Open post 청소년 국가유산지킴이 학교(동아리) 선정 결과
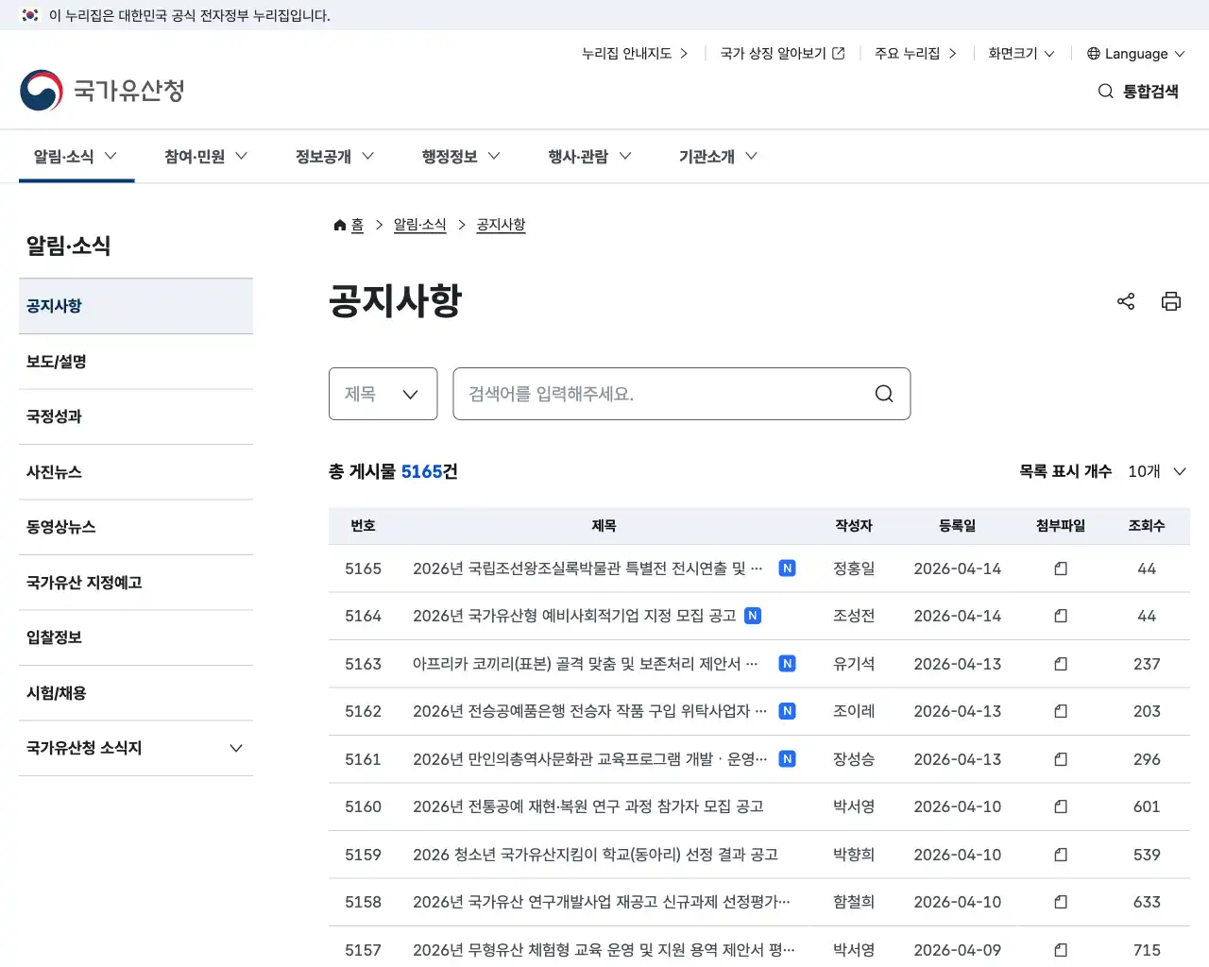This screenshot has width=1209, height=967. pos(595,855)
